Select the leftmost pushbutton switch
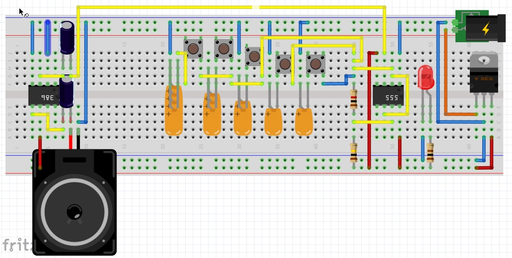 [x=193, y=49]
